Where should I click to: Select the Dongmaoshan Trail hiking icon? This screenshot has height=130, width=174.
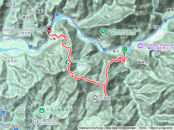point(103,31)
